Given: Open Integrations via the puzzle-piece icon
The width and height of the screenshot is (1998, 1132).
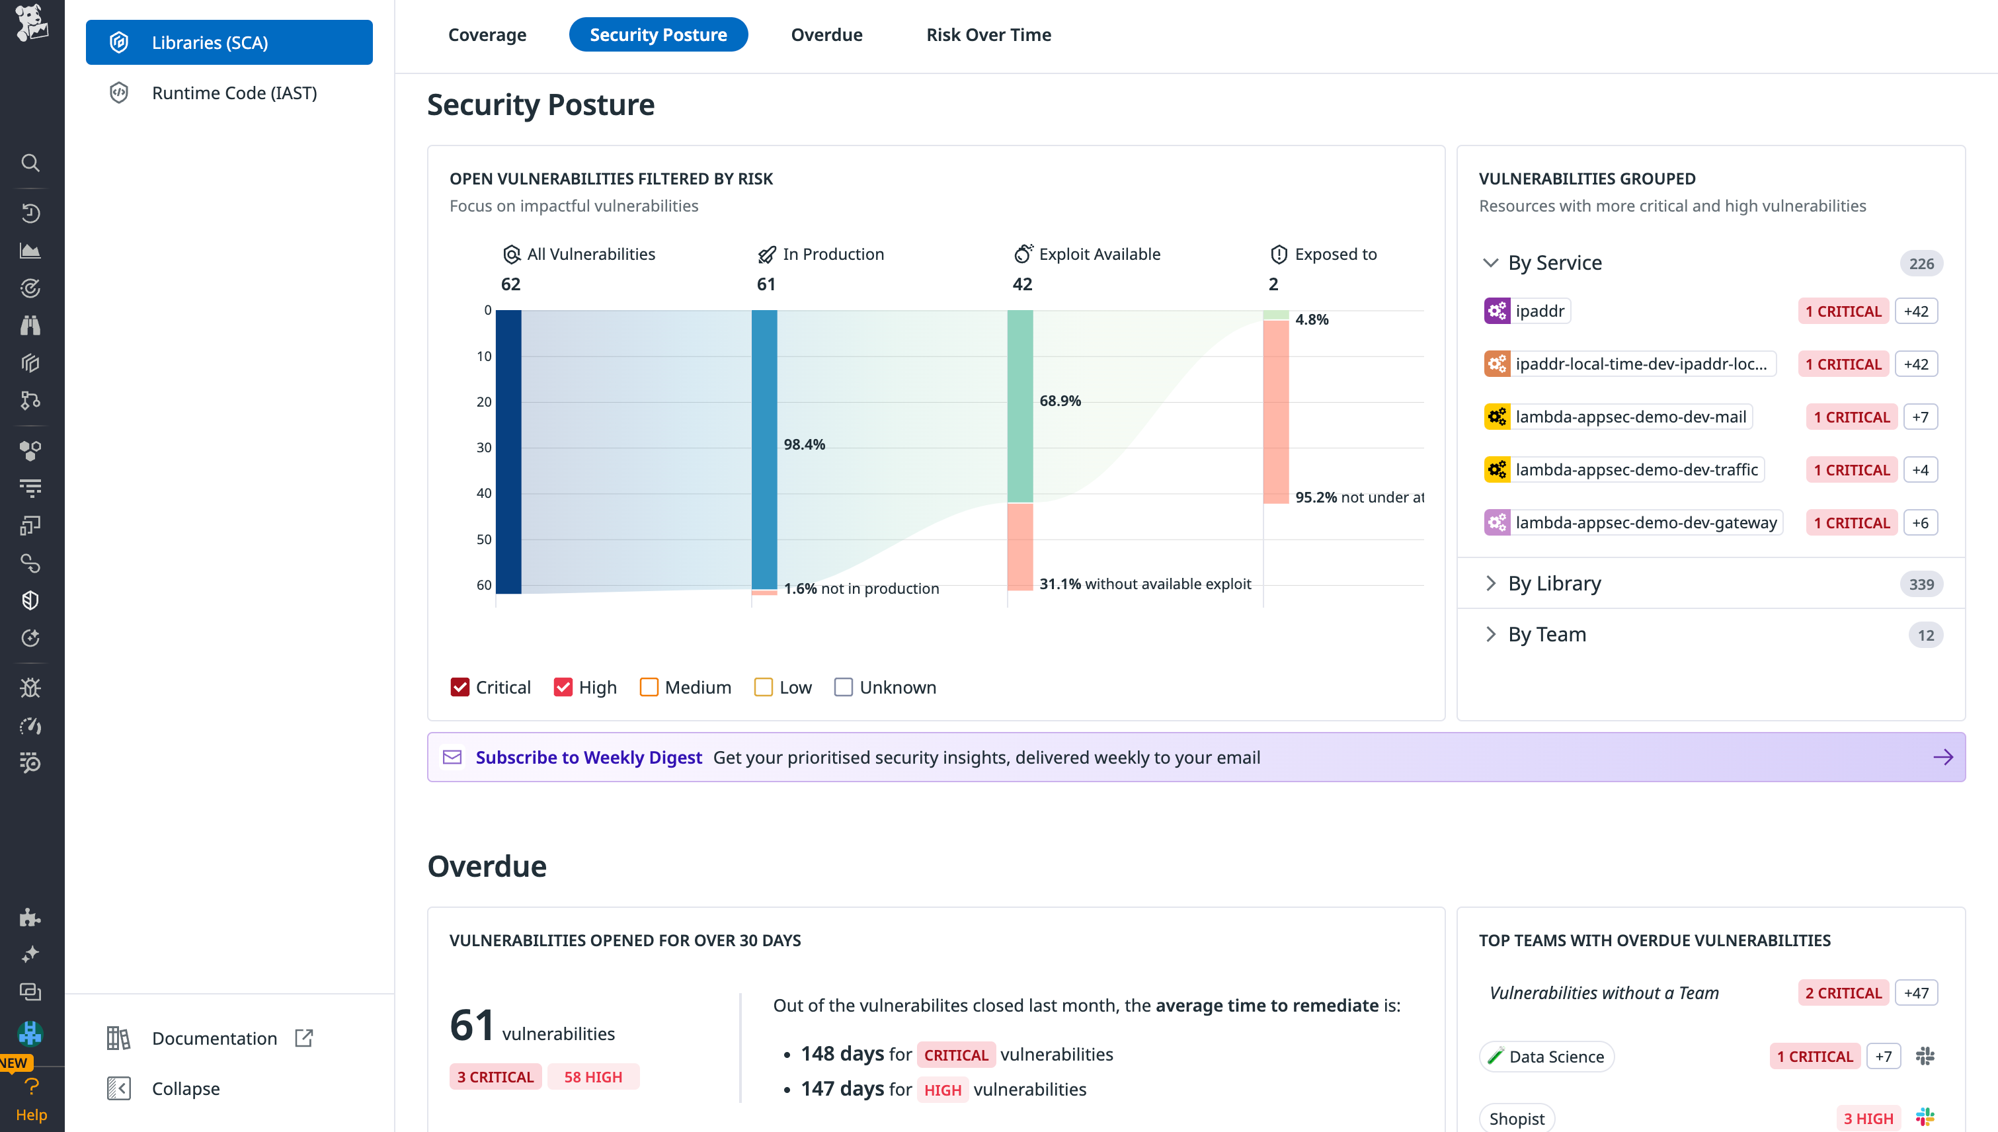Looking at the screenshot, I should (31, 917).
